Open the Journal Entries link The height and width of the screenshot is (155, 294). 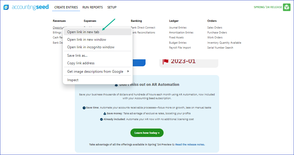tap(178, 28)
